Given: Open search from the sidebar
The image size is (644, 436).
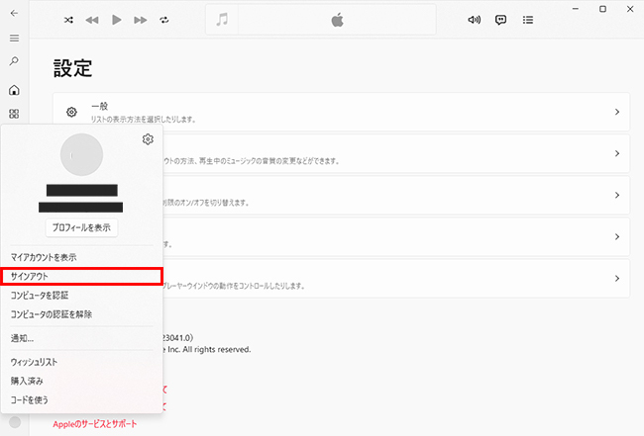Looking at the screenshot, I should [x=14, y=61].
